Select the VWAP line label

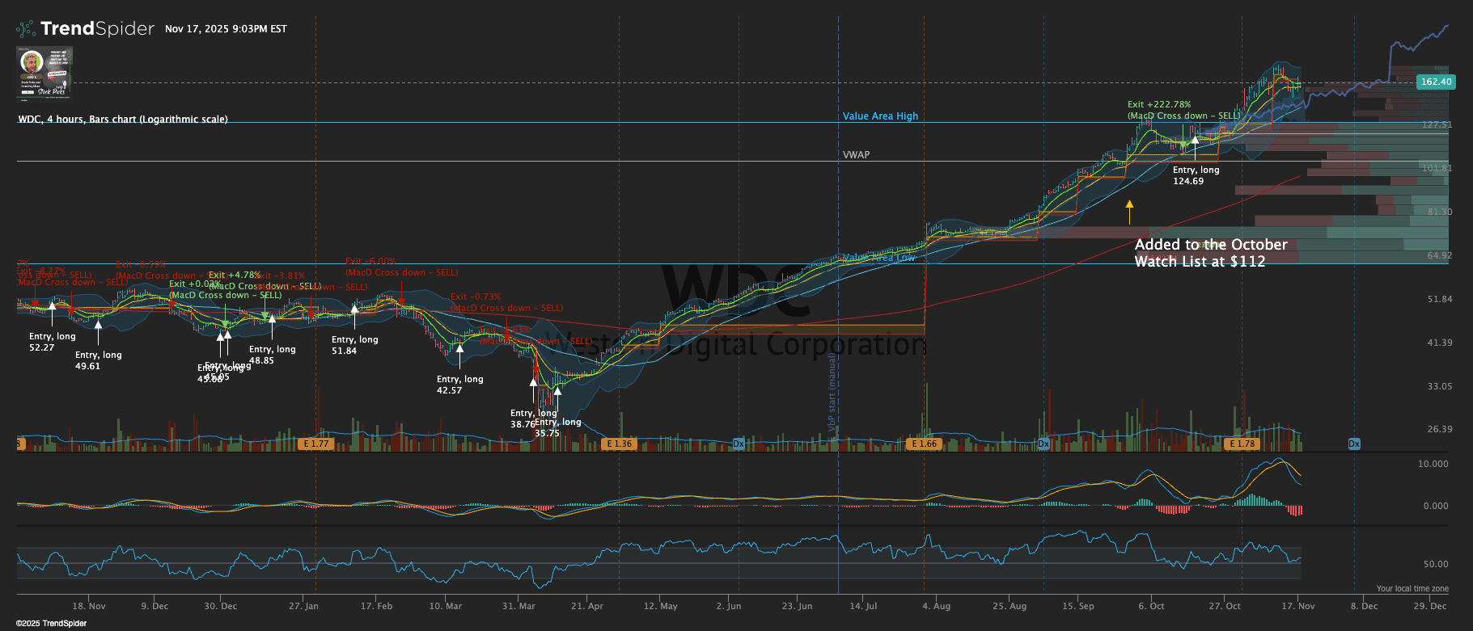(x=856, y=154)
